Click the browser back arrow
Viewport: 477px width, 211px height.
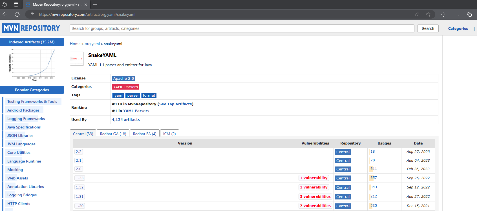coord(5,14)
